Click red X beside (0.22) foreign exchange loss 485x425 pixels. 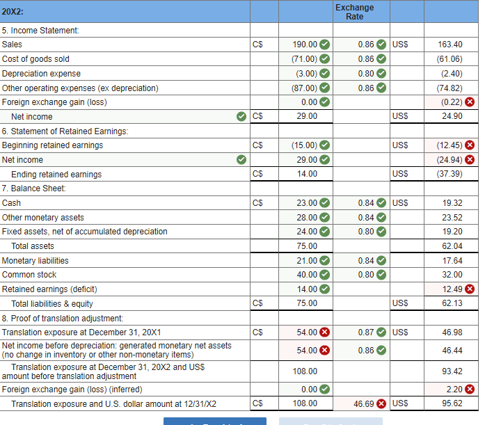[470, 102]
